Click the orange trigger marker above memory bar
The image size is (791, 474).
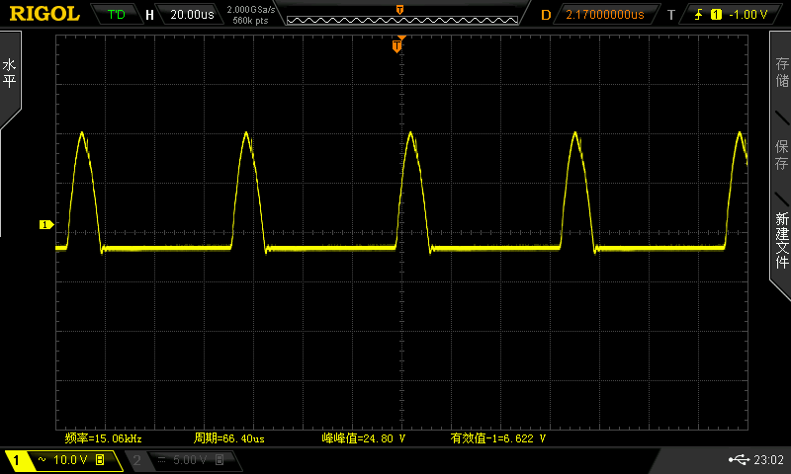pos(399,10)
